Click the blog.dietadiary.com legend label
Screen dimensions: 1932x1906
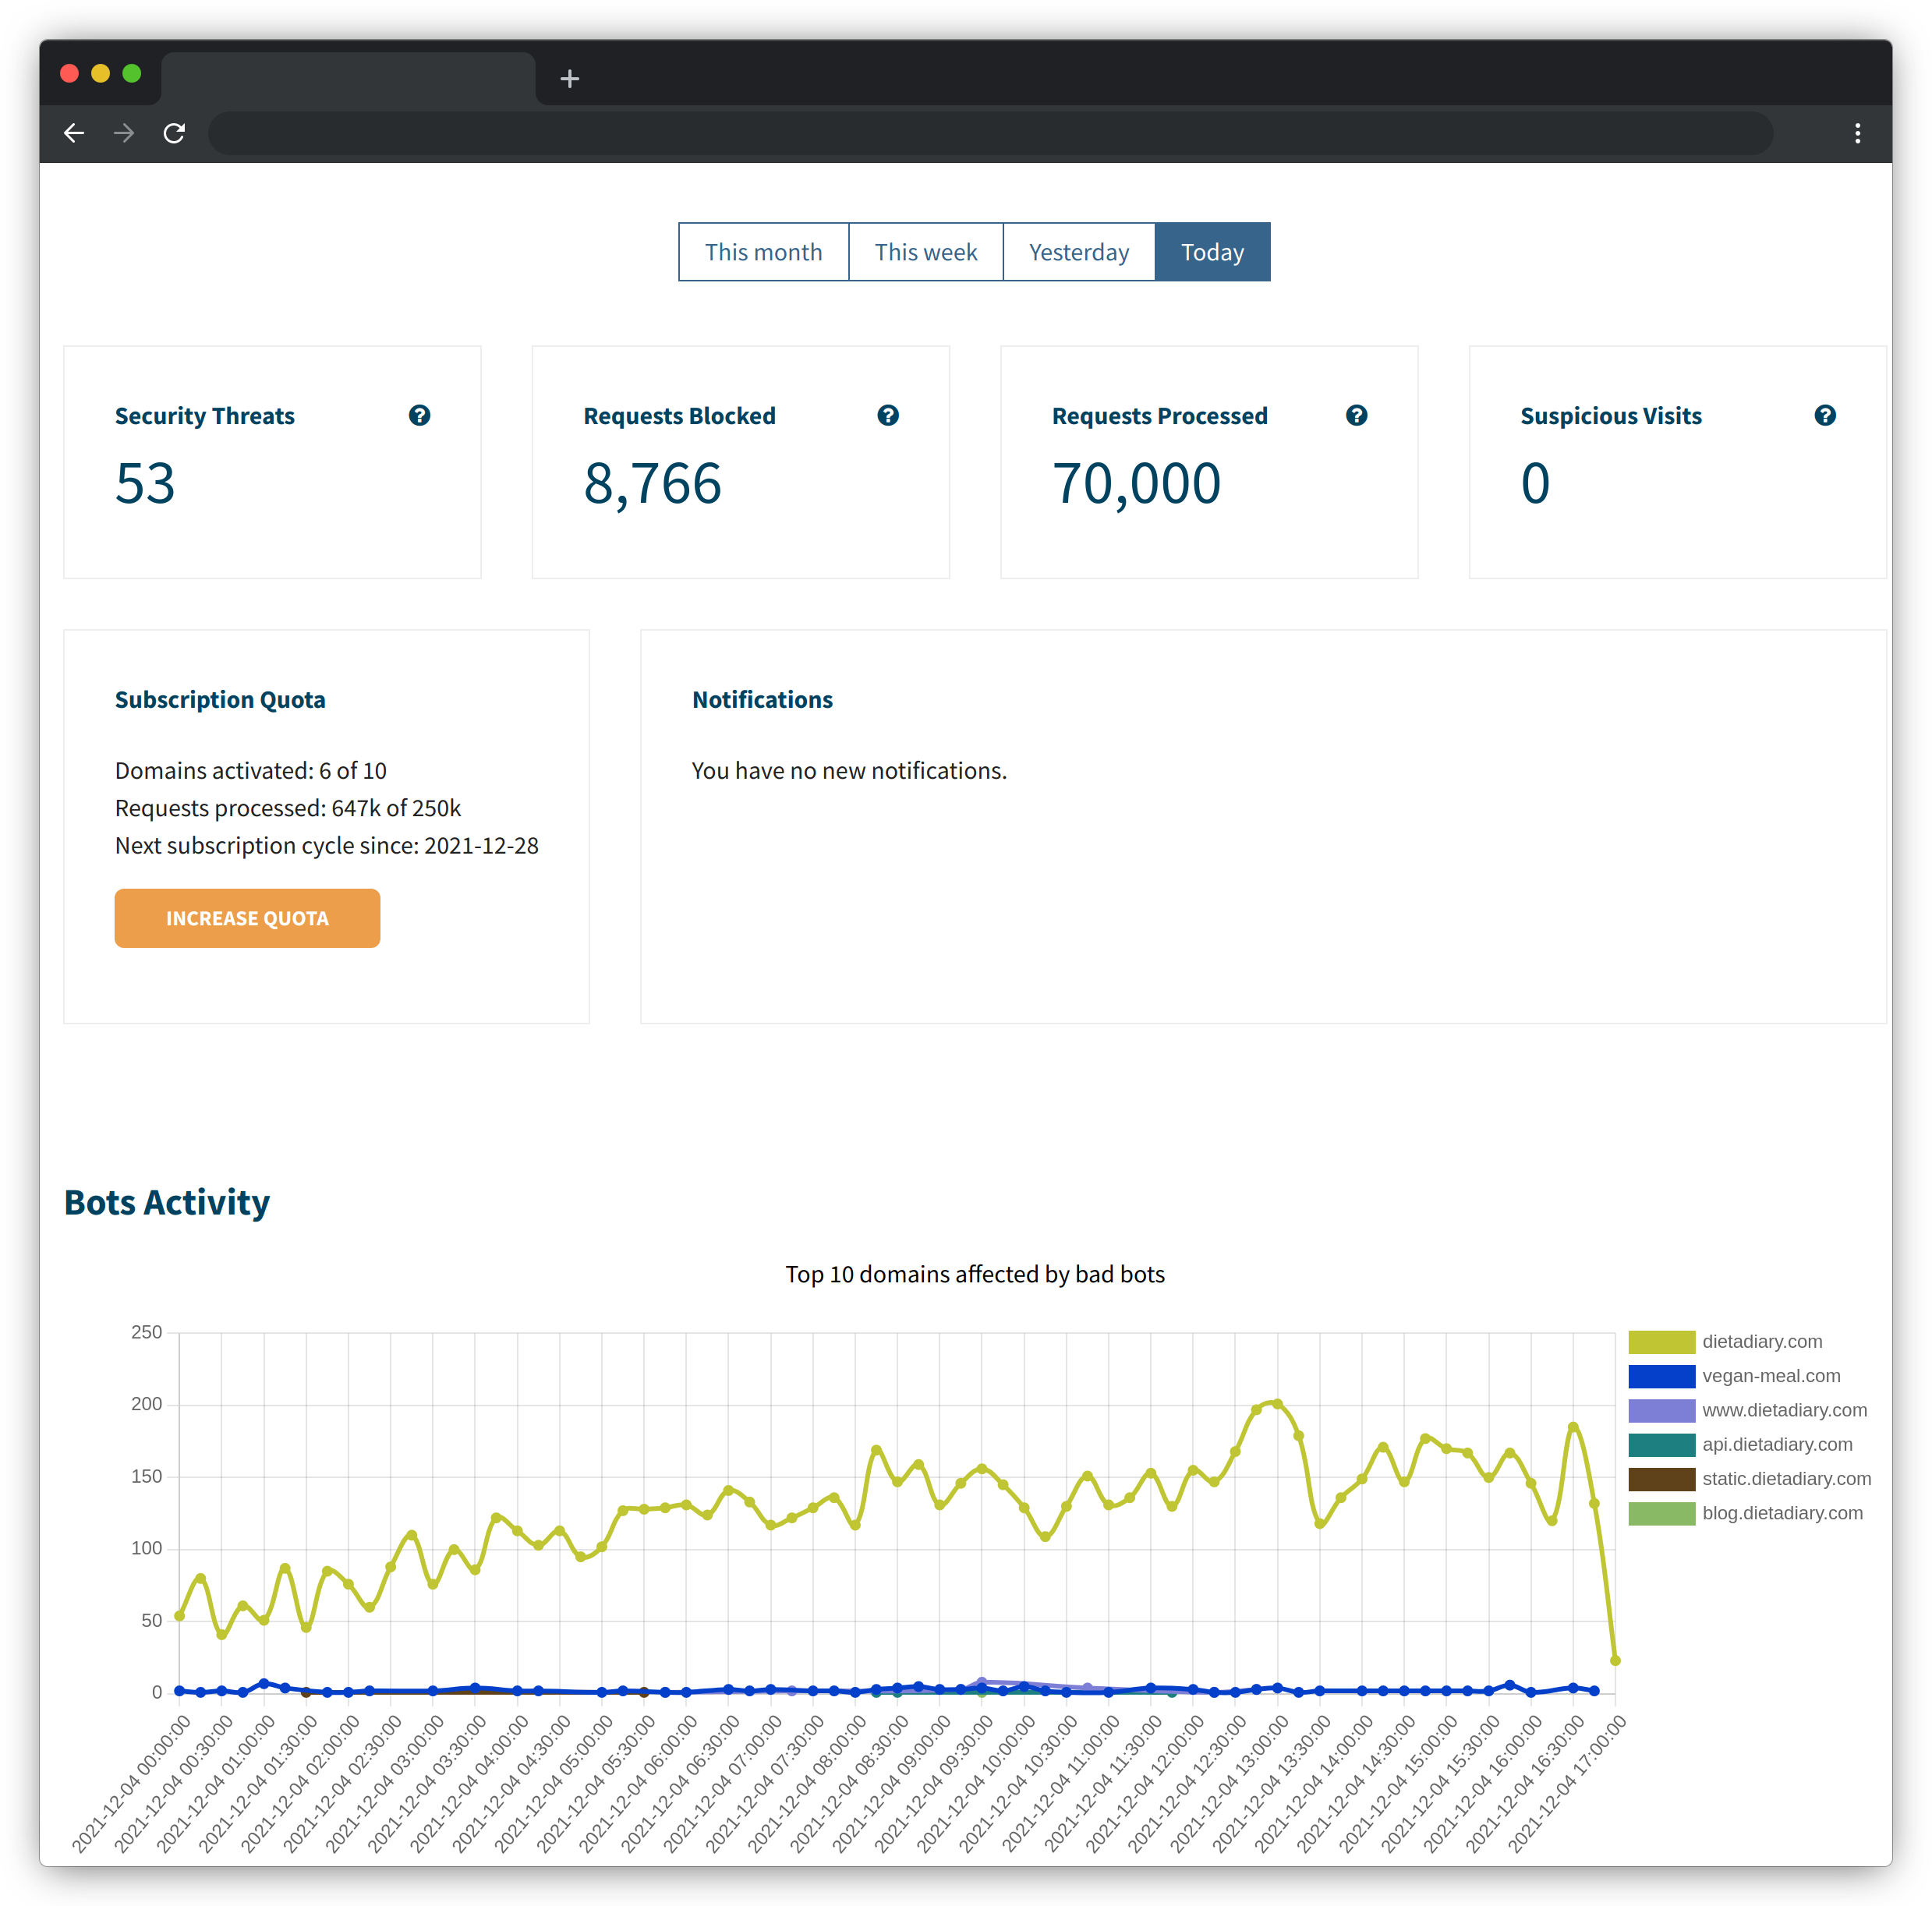(1781, 1512)
